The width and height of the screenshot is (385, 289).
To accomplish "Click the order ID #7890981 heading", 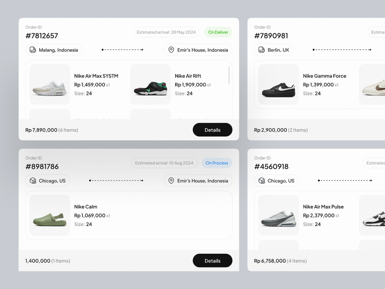I will (x=271, y=36).
